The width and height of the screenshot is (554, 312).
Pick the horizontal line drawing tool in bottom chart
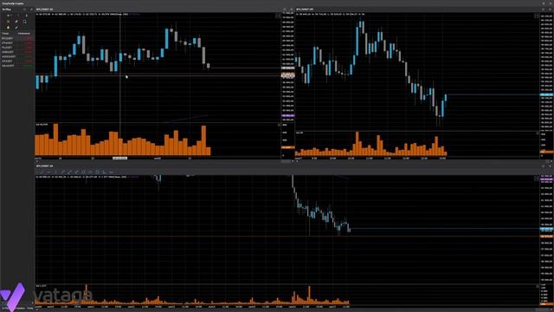click(48, 172)
